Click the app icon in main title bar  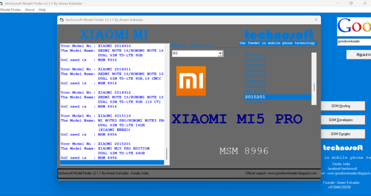coord(1,3)
